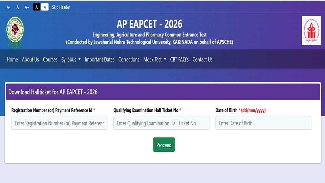Focus the Registration Number input field
The width and height of the screenshot is (325, 183).
59,123
